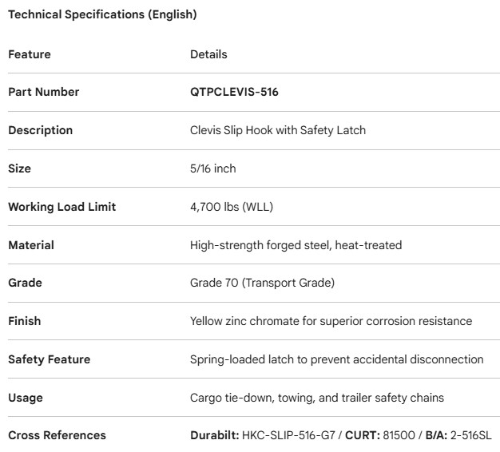The width and height of the screenshot is (500, 452).
Task: Click the Part Number row label
Action: pos(44,92)
